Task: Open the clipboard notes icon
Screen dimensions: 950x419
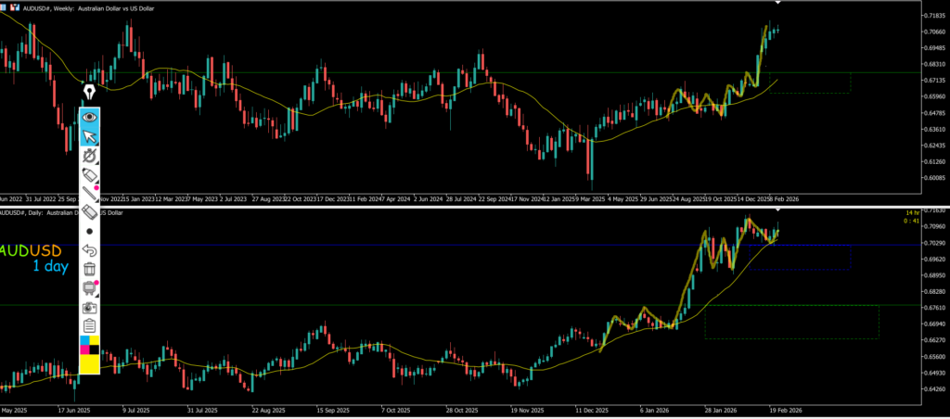Action: point(90,325)
